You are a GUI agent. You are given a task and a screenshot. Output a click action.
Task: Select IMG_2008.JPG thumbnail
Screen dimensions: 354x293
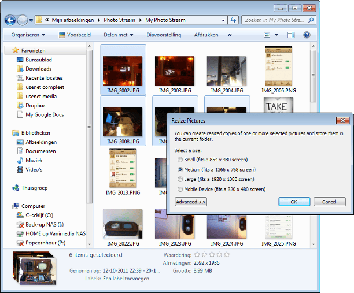pos(123,122)
